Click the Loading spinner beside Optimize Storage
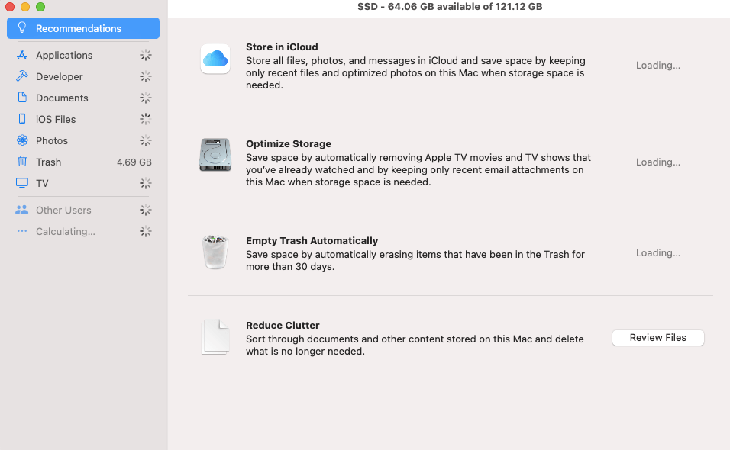Viewport: 730px width, 450px height. 657,162
